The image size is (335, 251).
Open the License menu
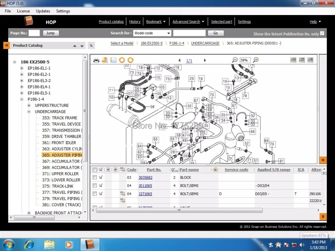[23, 11]
